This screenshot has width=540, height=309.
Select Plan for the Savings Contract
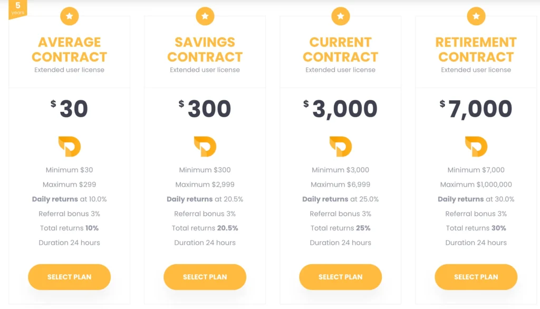click(x=205, y=277)
